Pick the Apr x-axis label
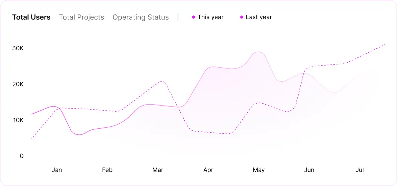This screenshot has width=397, height=186. coord(208,170)
